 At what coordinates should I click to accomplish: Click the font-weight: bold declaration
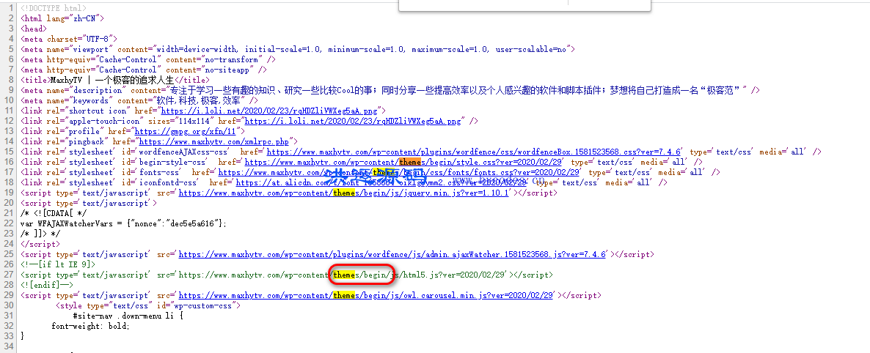(90, 326)
